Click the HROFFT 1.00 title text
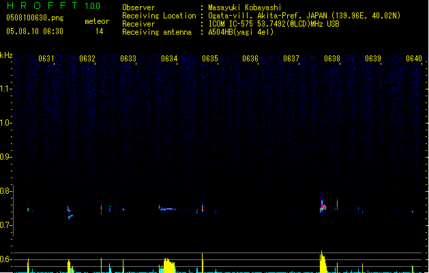The height and width of the screenshot is (273, 429). pos(53,5)
